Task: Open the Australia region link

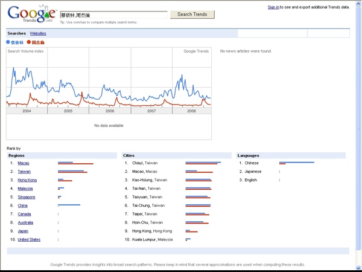Action: [x=25, y=222]
